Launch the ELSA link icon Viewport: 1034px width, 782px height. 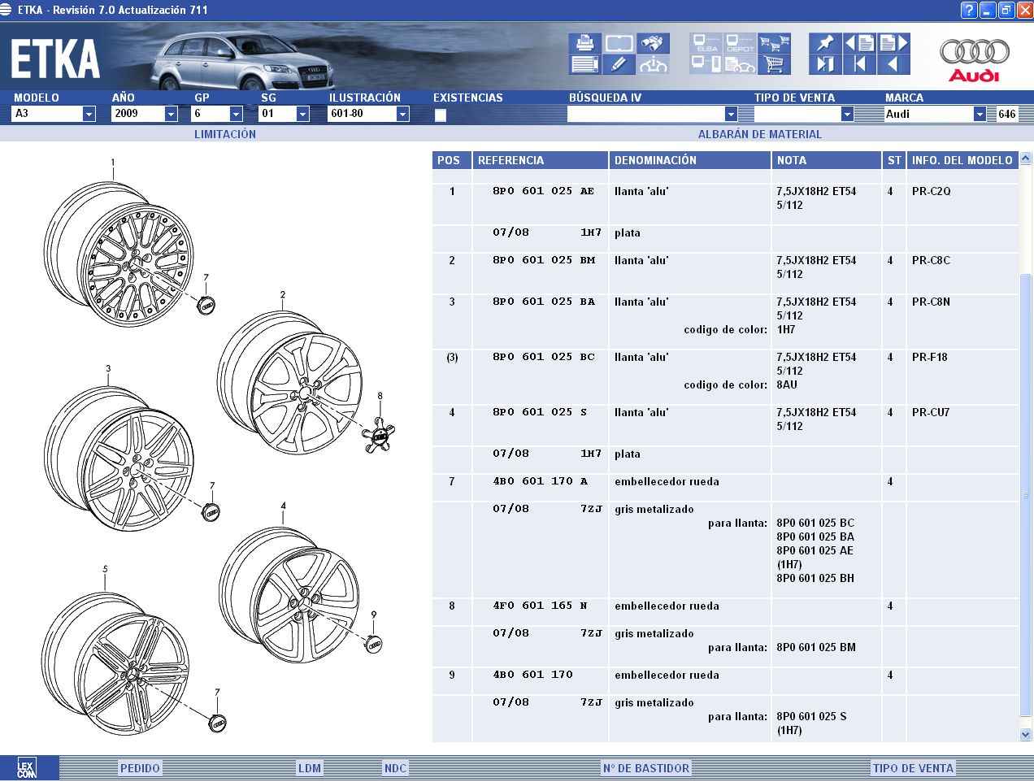click(706, 42)
